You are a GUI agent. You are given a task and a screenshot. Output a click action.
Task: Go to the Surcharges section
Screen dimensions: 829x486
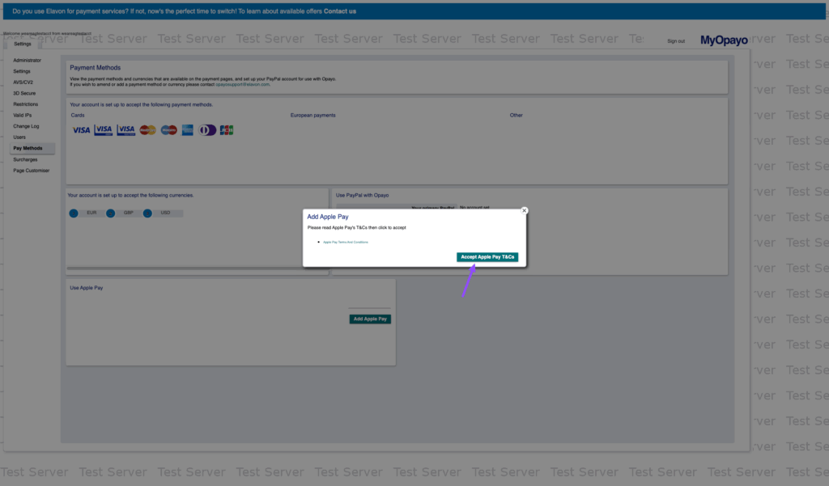click(x=25, y=159)
